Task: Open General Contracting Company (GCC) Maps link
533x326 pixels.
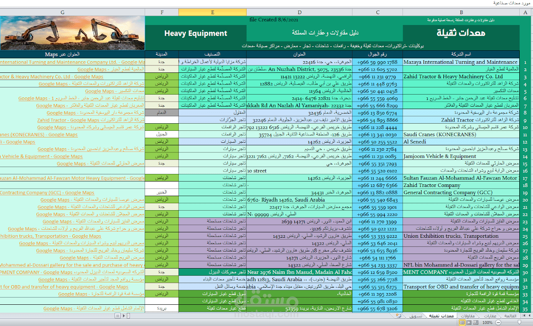Action: (x=47, y=193)
